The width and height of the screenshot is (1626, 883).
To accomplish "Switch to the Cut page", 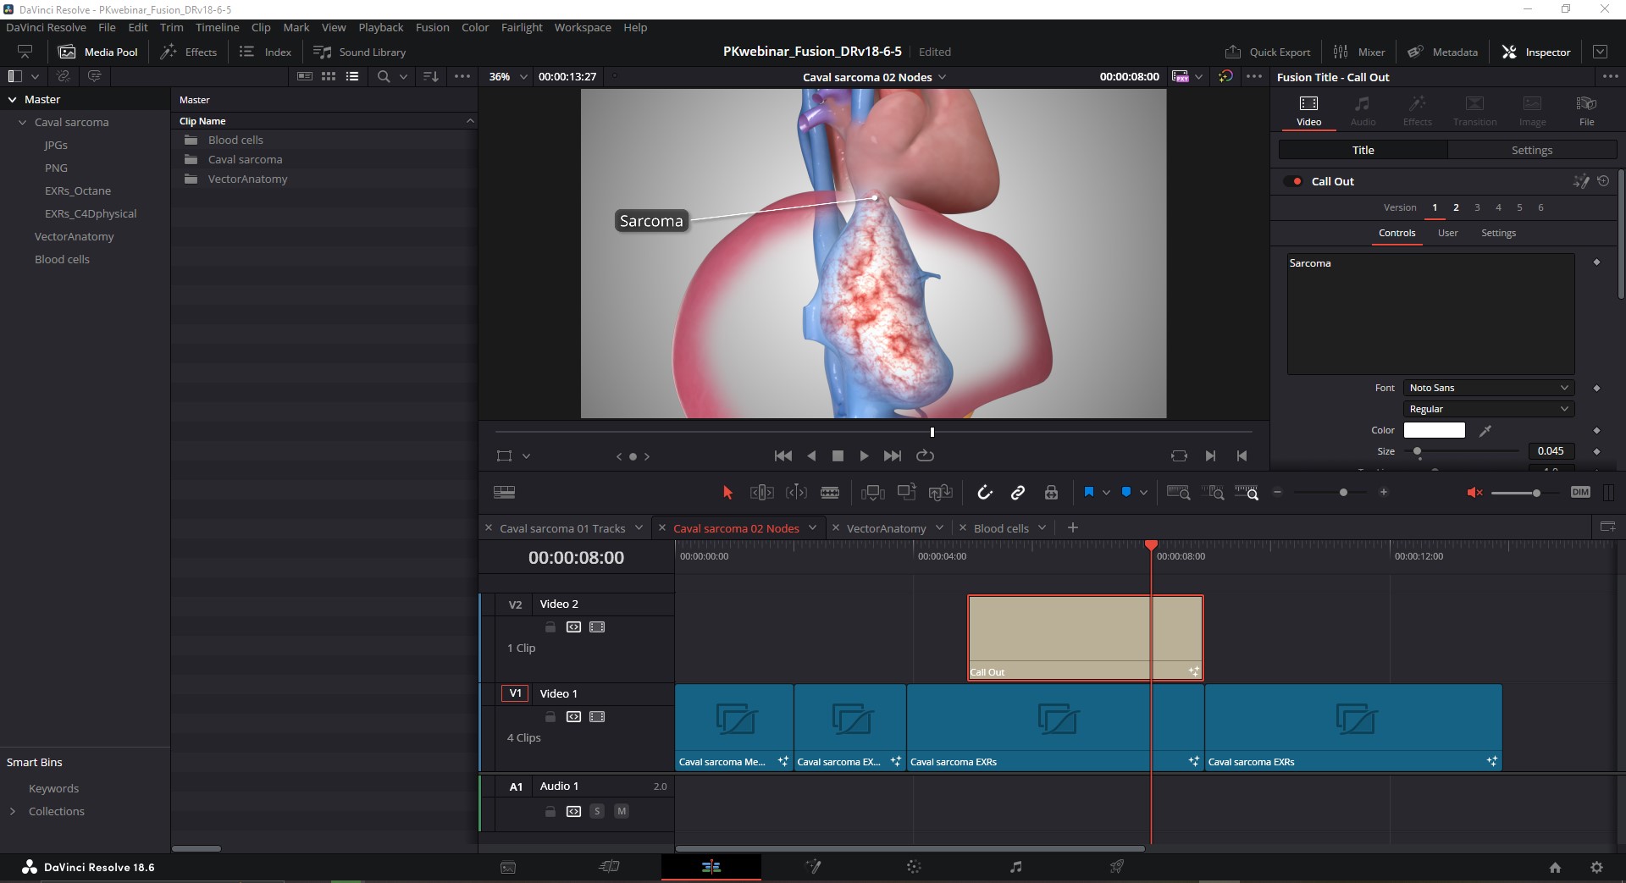I will pyautogui.click(x=609, y=866).
